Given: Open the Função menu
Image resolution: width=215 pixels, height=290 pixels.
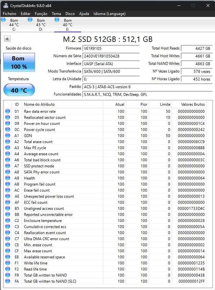Looking at the screenshot, I should (41, 14).
